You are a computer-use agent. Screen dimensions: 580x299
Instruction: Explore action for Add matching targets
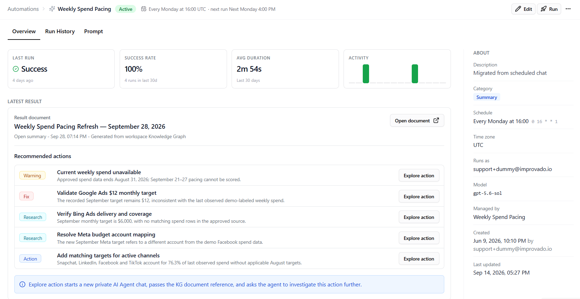click(x=419, y=259)
